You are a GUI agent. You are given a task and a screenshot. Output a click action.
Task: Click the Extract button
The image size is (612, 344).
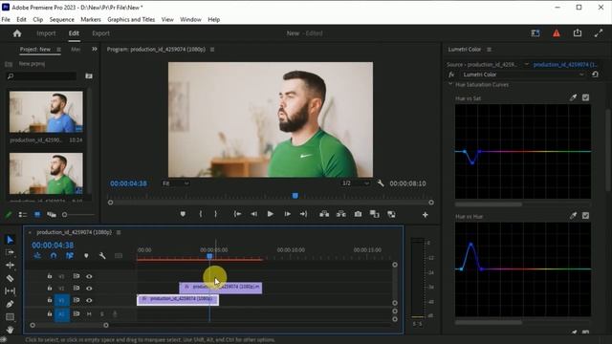pos(341,214)
